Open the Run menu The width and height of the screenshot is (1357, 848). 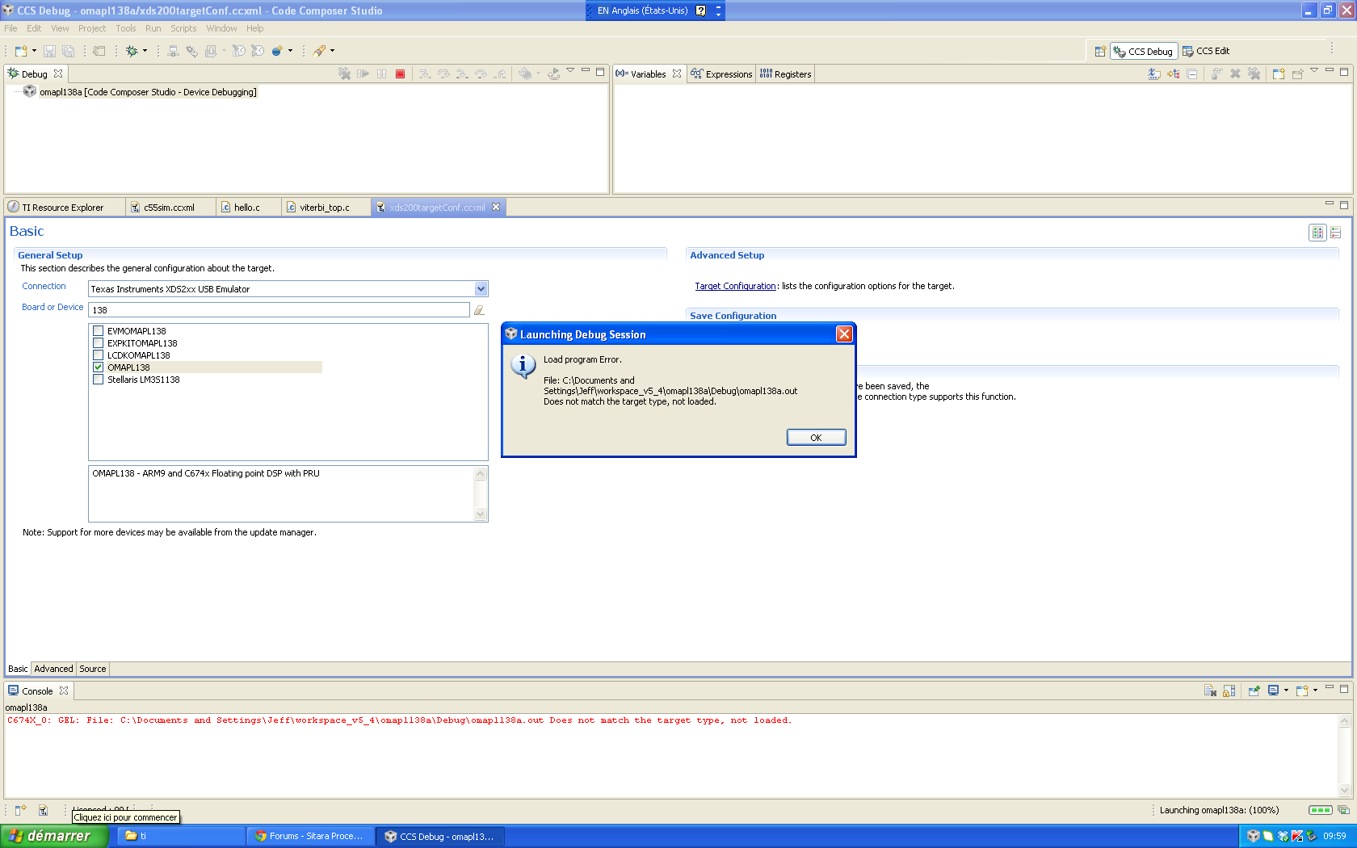(x=153, y=28)
